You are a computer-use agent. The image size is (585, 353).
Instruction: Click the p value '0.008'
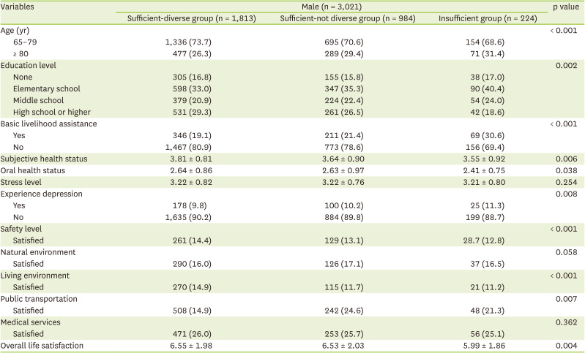[x=567, y=194]
